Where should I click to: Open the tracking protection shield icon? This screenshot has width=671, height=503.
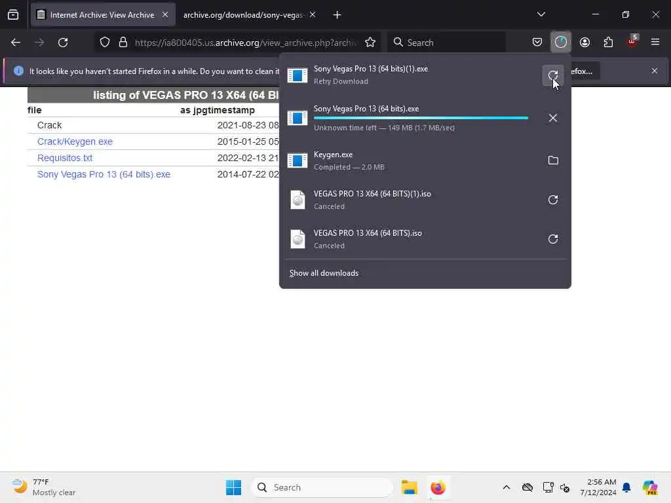pos(105,43)
